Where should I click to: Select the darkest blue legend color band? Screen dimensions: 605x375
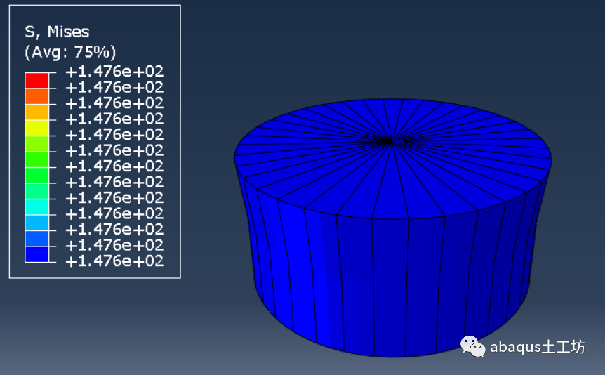37,254
